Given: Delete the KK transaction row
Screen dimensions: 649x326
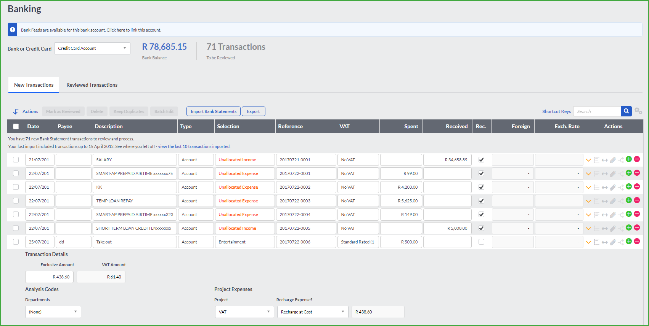Looking at the screenshot, I should click(x=637, y=187).
